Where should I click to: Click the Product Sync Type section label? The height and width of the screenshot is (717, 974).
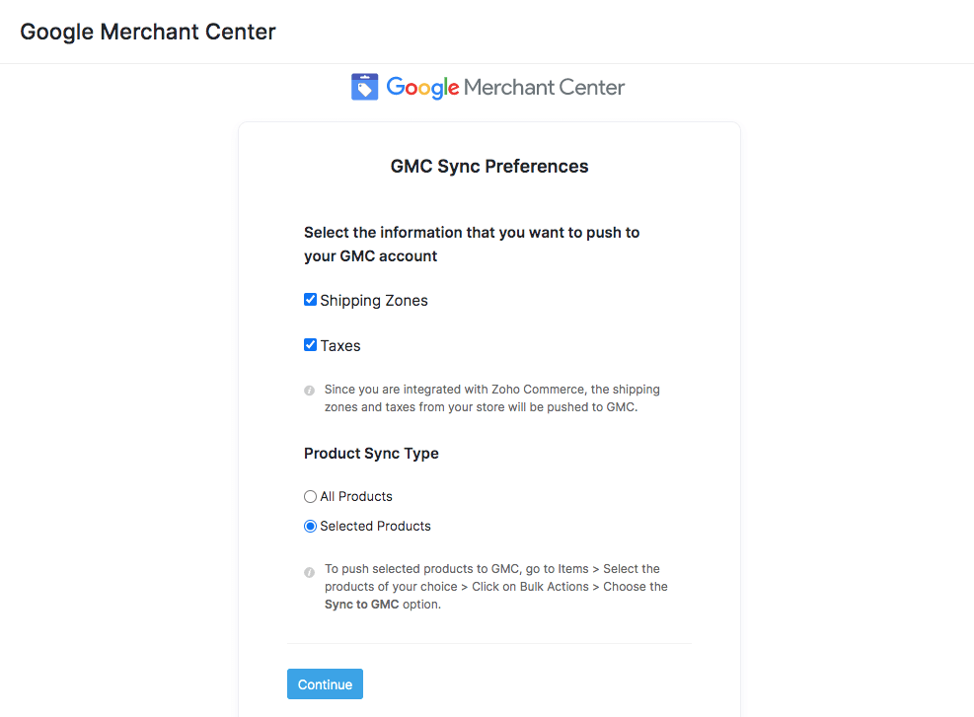point(371,453)
